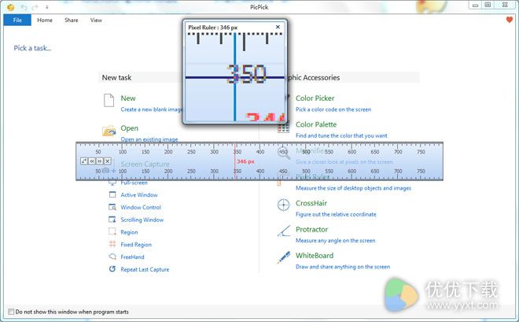Screen dimensions: 519x322
Task: Click the Open folder icon
Action: 109,131
